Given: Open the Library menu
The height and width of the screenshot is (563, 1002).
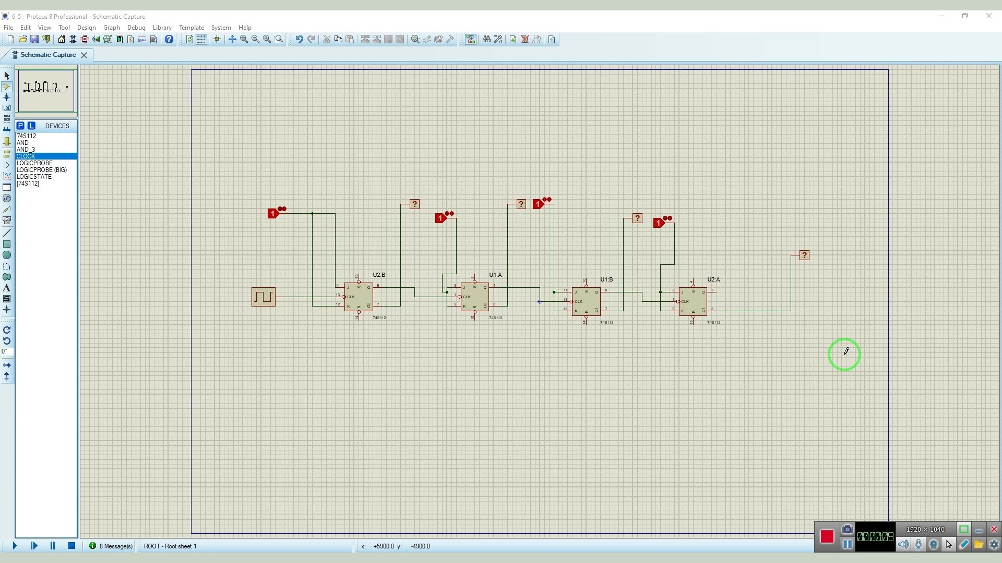Looking at the screenshot, I should tap(162, 28).
